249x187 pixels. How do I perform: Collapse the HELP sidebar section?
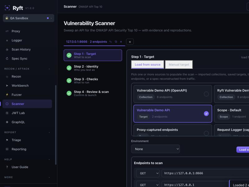[x=49, y=160]
